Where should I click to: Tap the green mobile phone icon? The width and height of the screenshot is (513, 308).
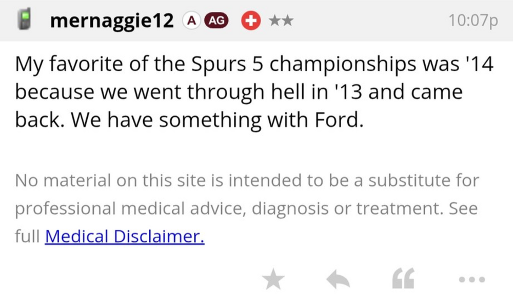[23, 21]
